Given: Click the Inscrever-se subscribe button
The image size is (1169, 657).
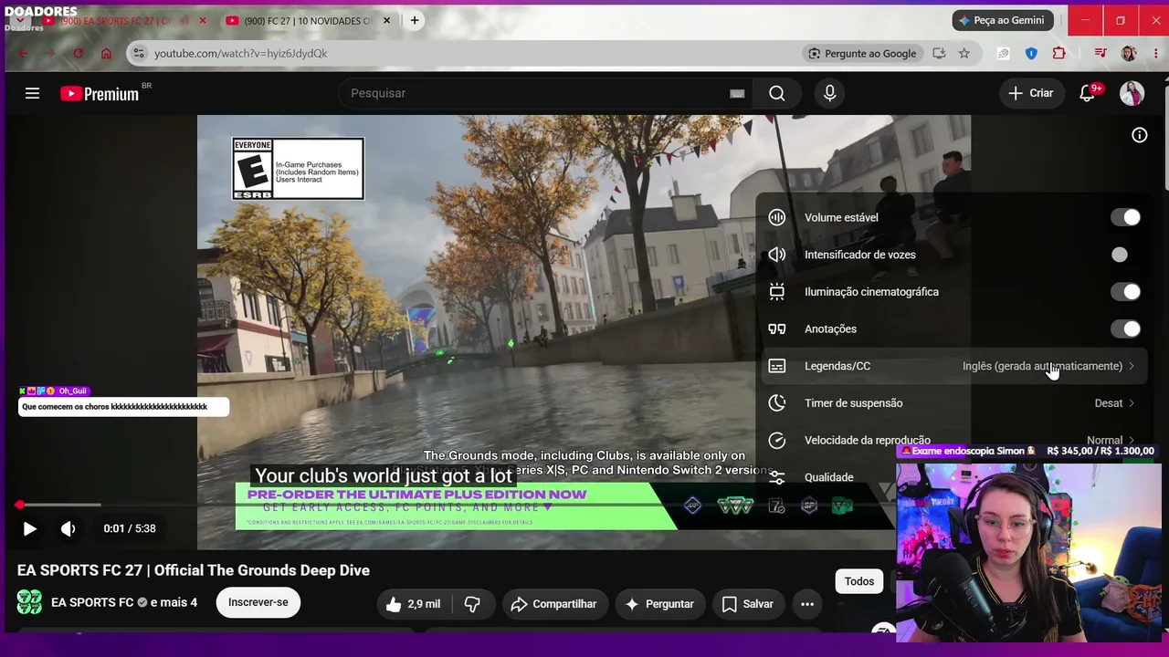Looking at the screenshot, I should pyautogui.click(x=258, y=602).
